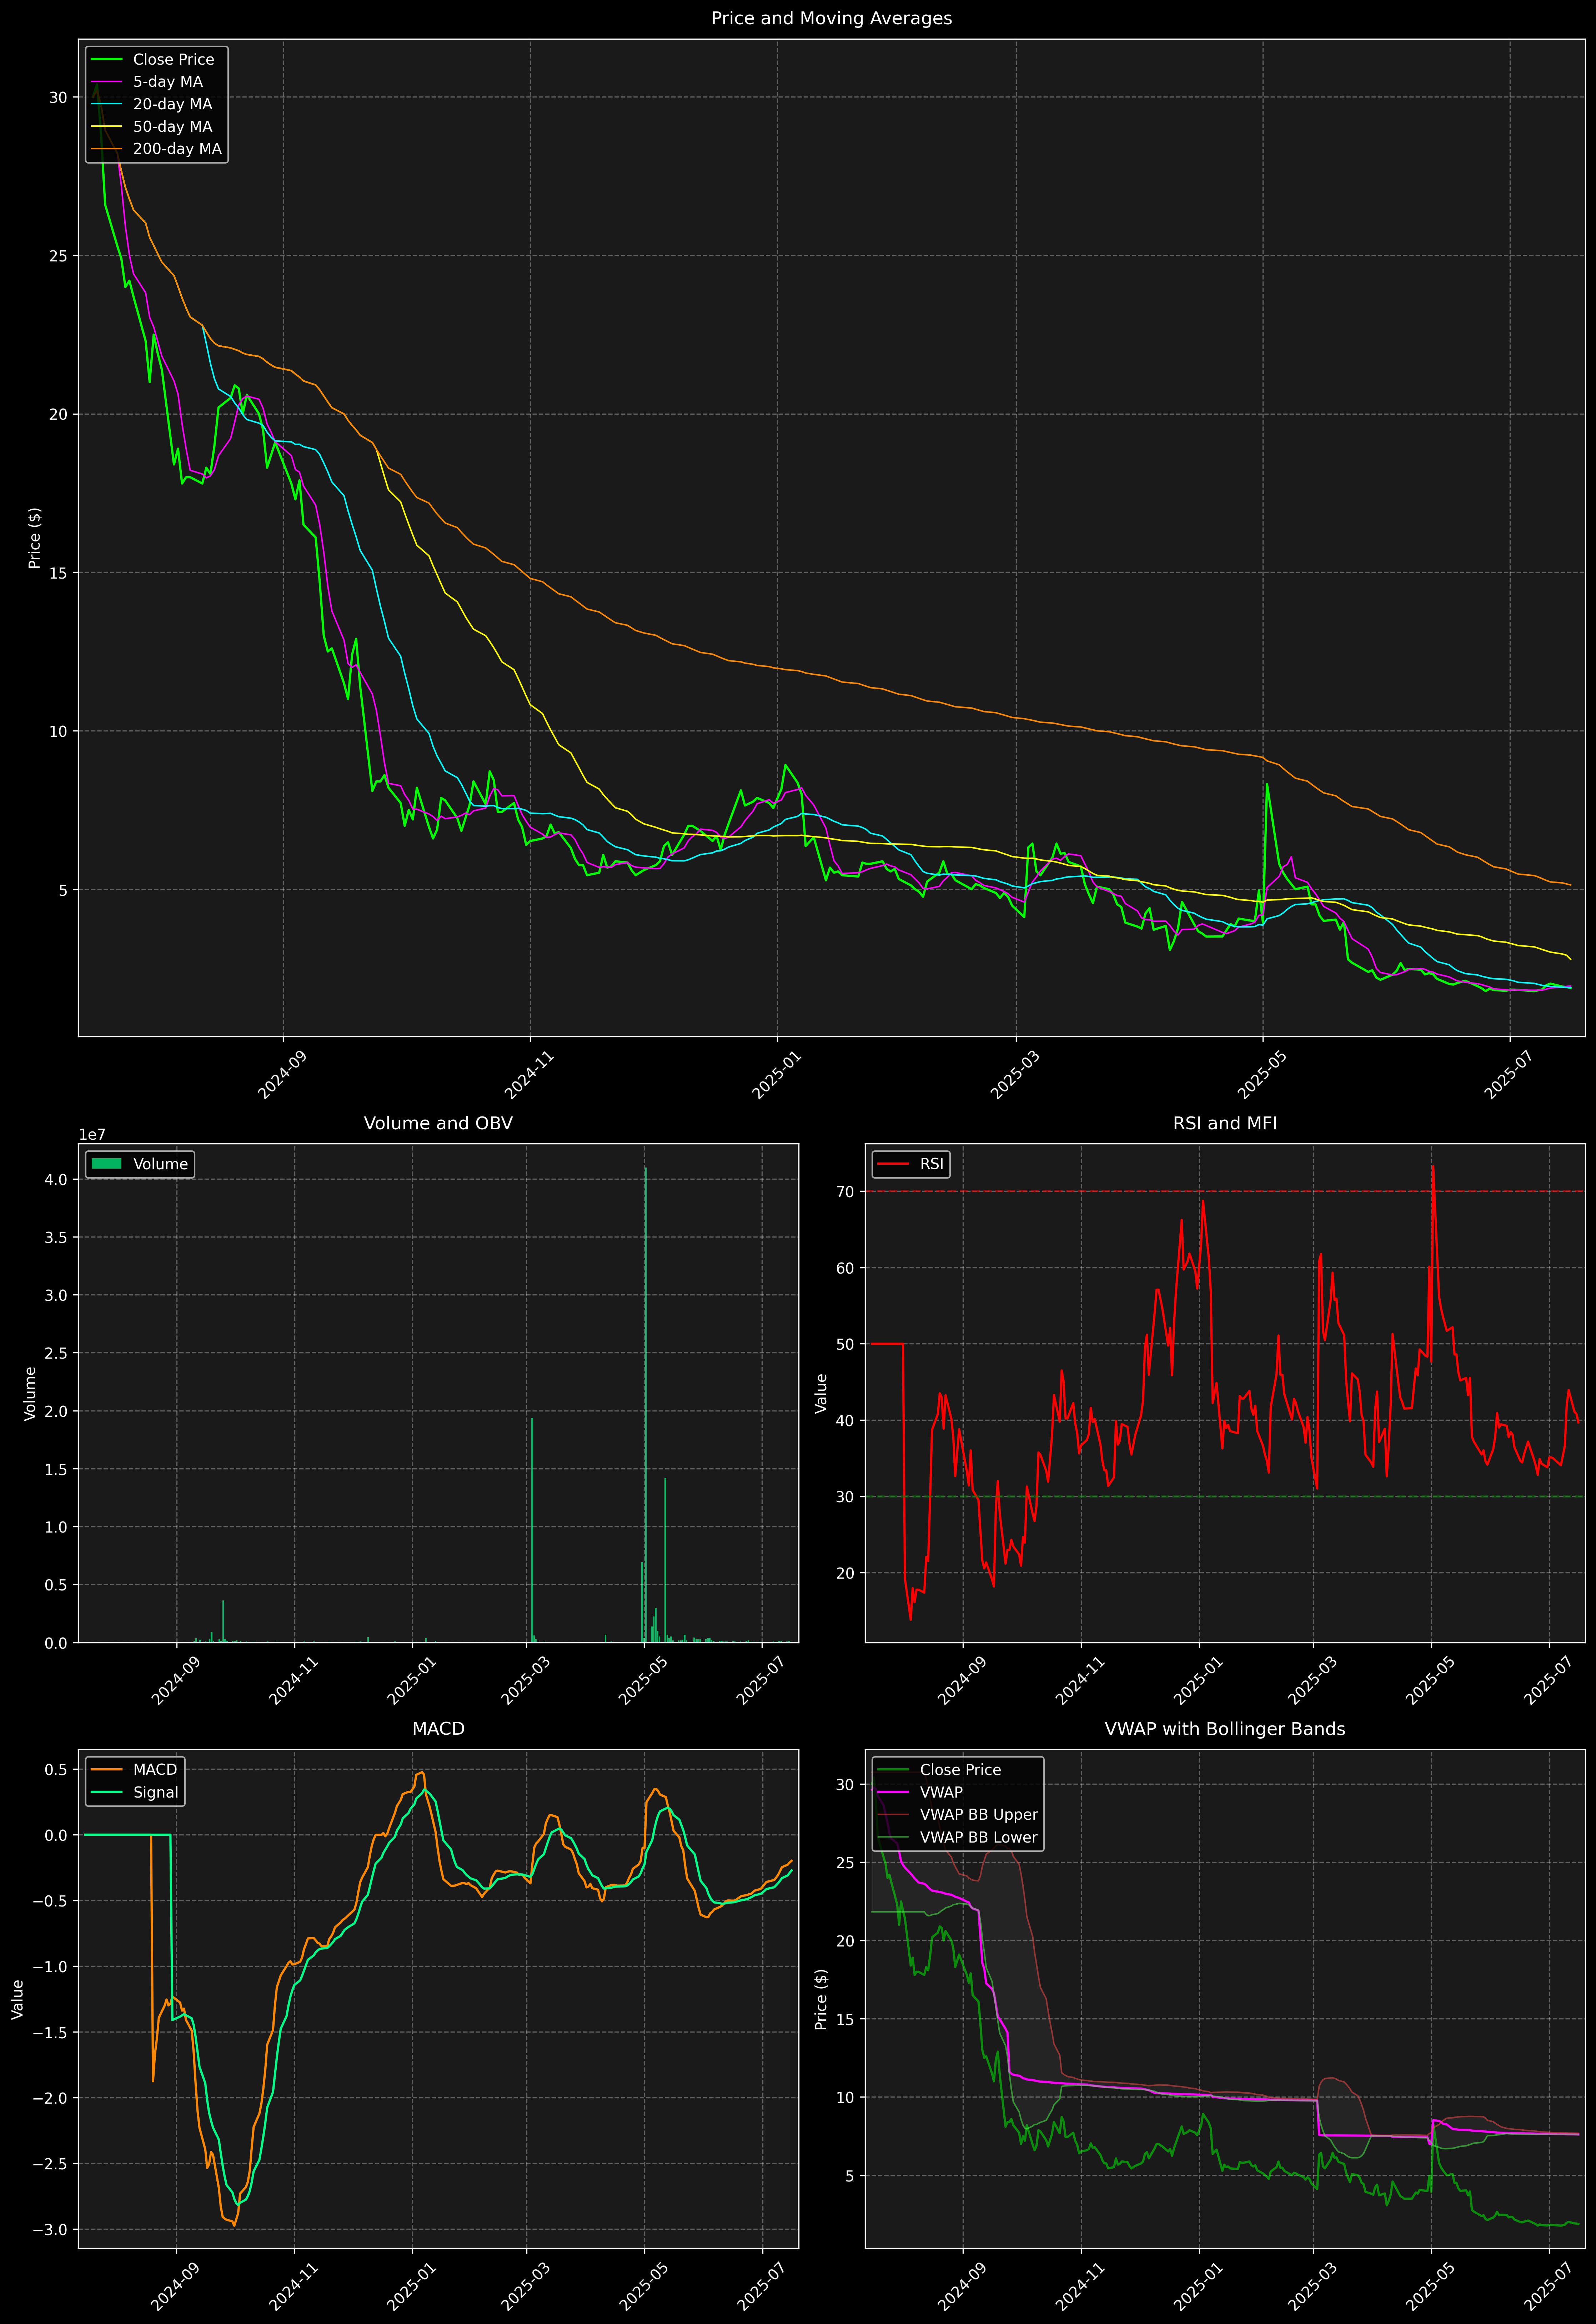Click the '1e7' scale exponent on Volume chart

[92, 1135]
